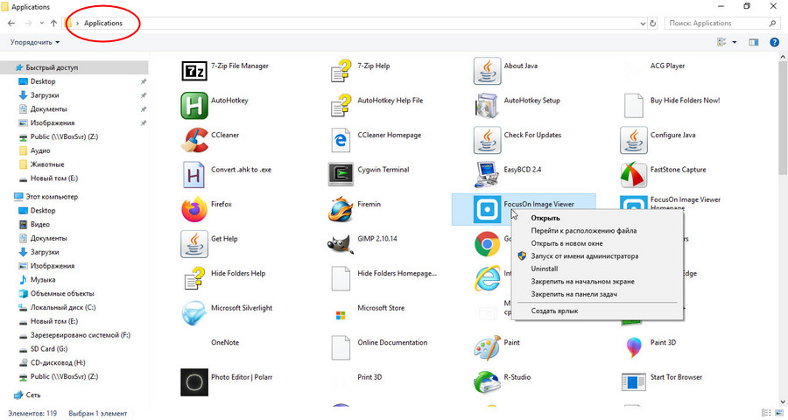Choose Закрепить на панели задач
The image size is (788, 420).
click(573, 294)
